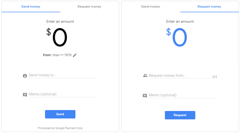Switch to Send money tab in the right panel
The width and height of the screenshot is (240, 133).
[151, 6]
